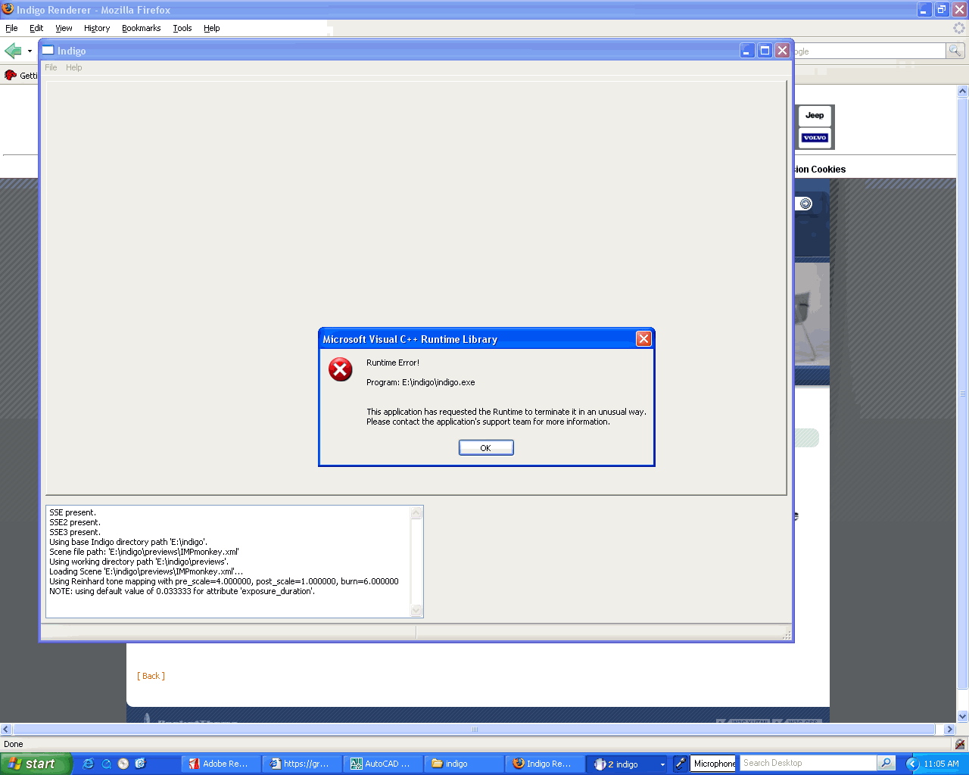
Task: Open the Internet Explorer quick launch icon
Action: coord(89,764)
